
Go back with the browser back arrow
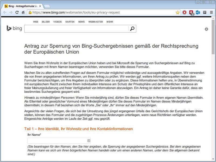(x=5, y=12)
